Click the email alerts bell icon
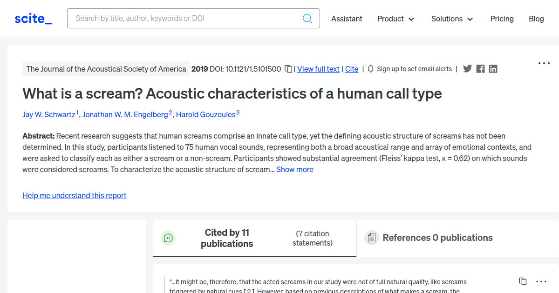The height and width of the screenshot is (293, 559). click(x=371, y=69)
